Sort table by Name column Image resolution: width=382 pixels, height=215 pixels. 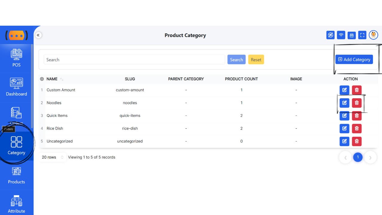52,79
